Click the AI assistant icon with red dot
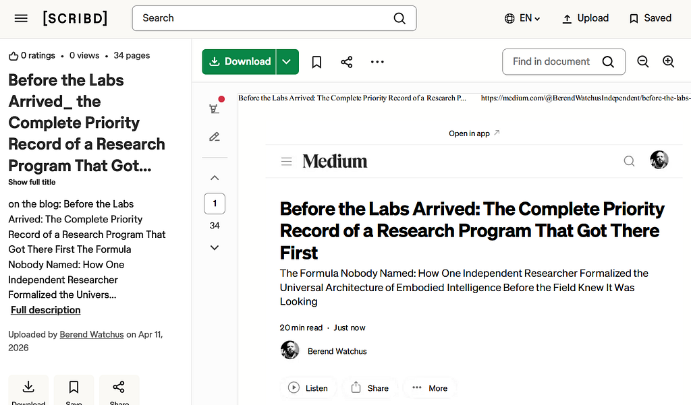This screenshot has width=691, height=405. (215, 108)
